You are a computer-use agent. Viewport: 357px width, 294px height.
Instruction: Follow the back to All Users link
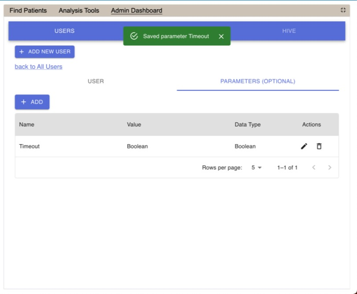click(x=38, y=67)
